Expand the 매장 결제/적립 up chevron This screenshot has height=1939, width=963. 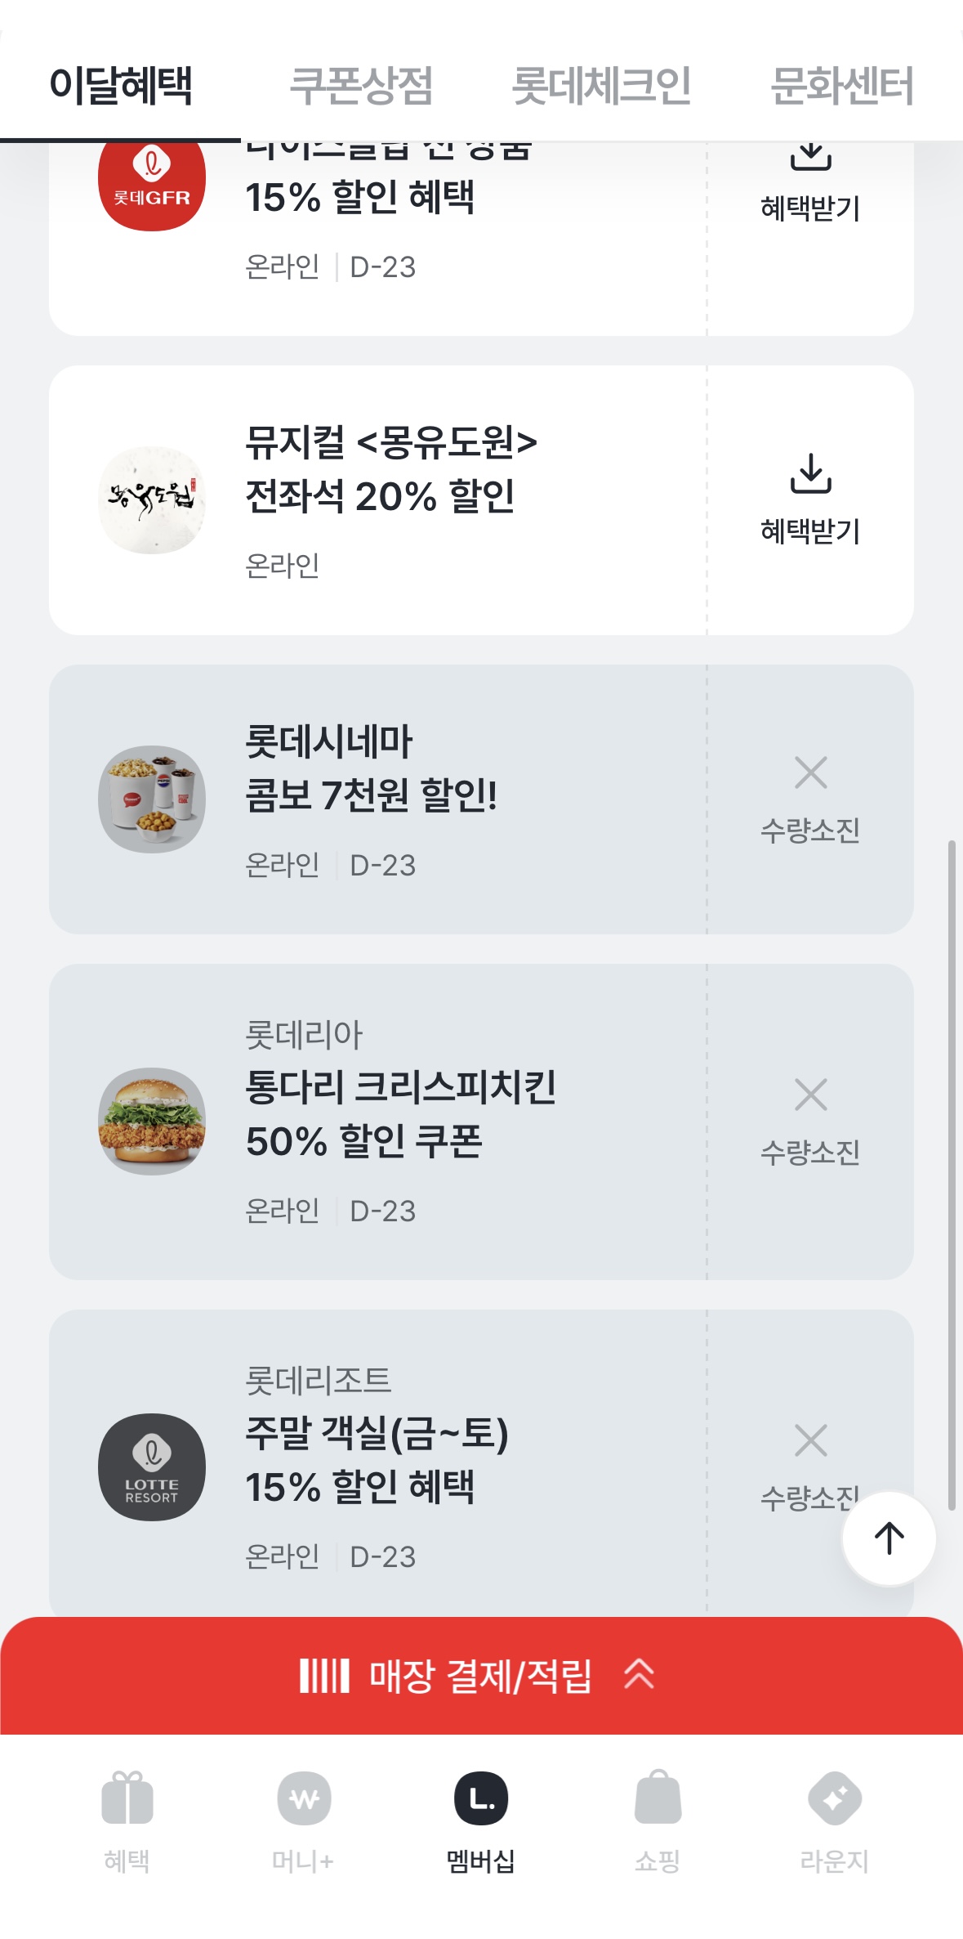click(x=639, y=1675)
